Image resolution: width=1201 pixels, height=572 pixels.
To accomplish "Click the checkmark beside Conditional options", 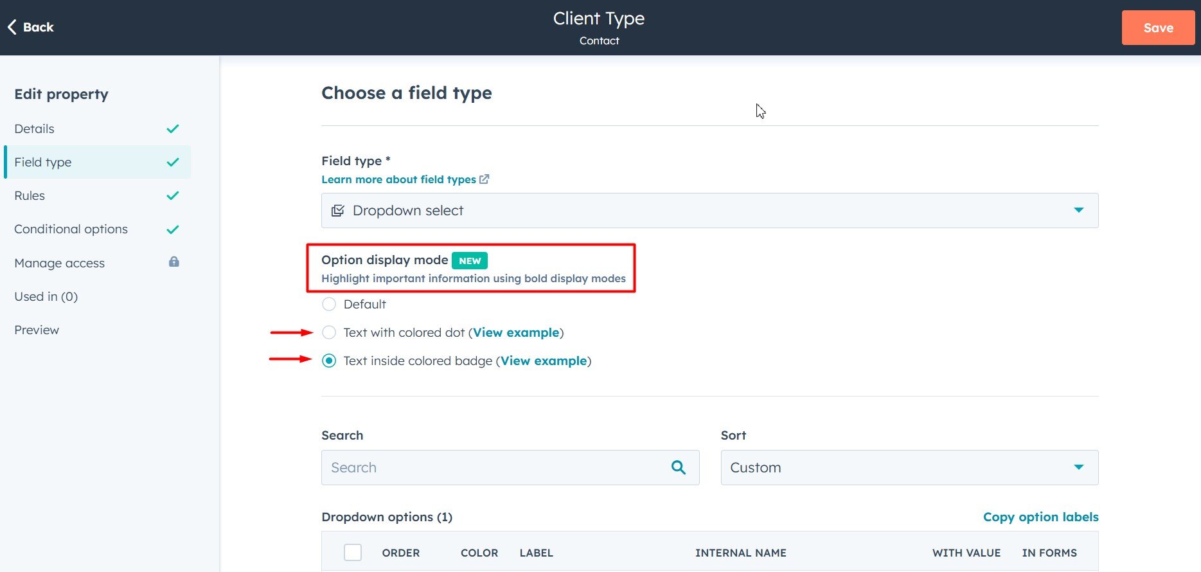I will (x=173, y=229).
